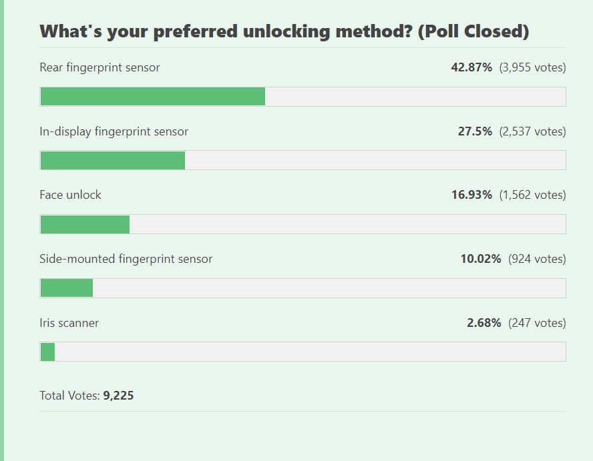Click the 42.87% percentage value
593x461 pixels.
471,67
